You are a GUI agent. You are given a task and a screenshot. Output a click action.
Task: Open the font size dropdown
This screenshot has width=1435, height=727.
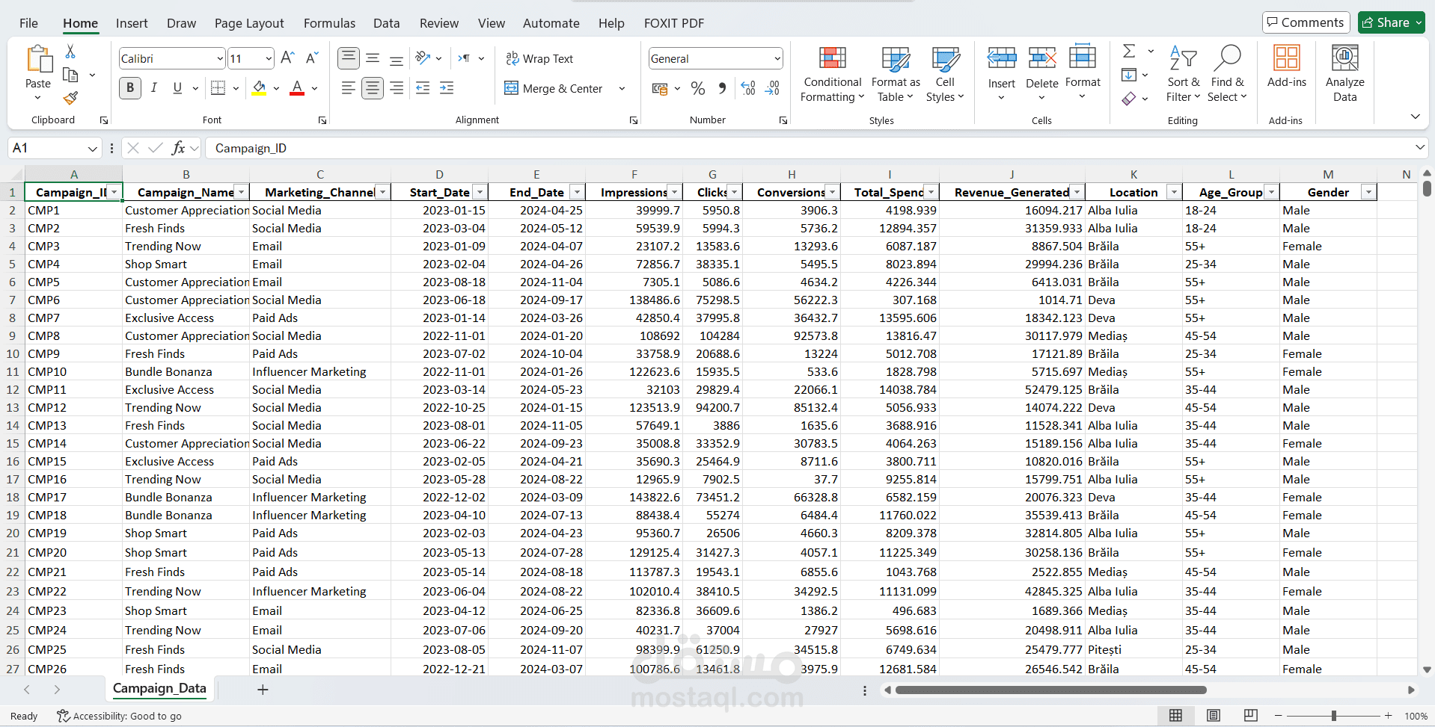tap(269, 58)
